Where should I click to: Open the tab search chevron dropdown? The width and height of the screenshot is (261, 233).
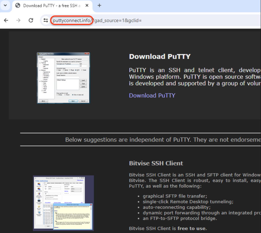tap(5, 5)
